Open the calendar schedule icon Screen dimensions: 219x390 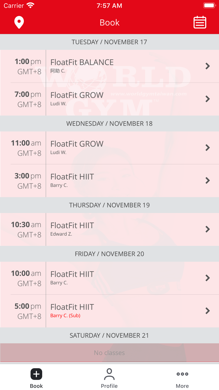pos(200,23)
